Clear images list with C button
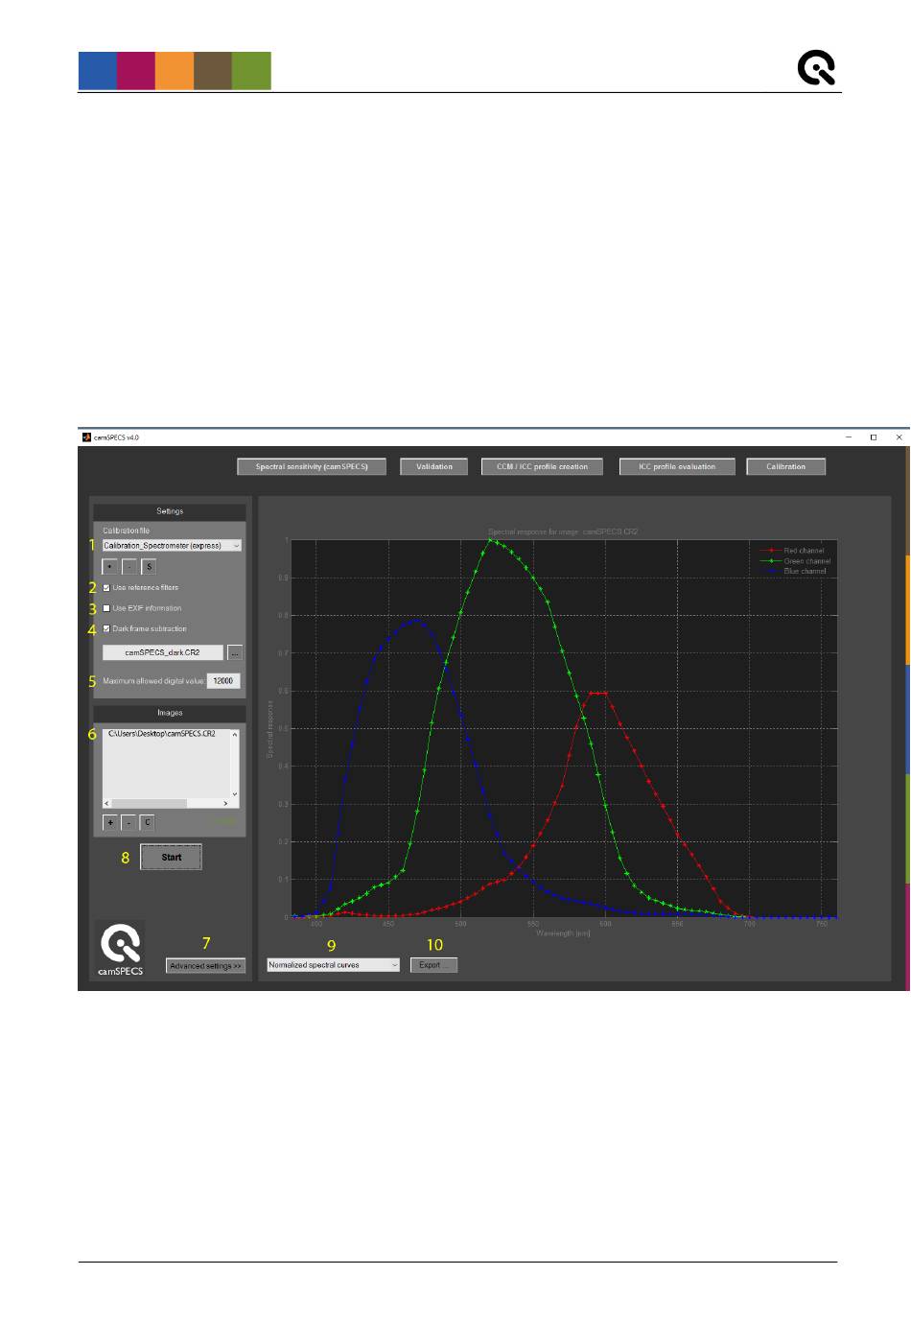 148,822
